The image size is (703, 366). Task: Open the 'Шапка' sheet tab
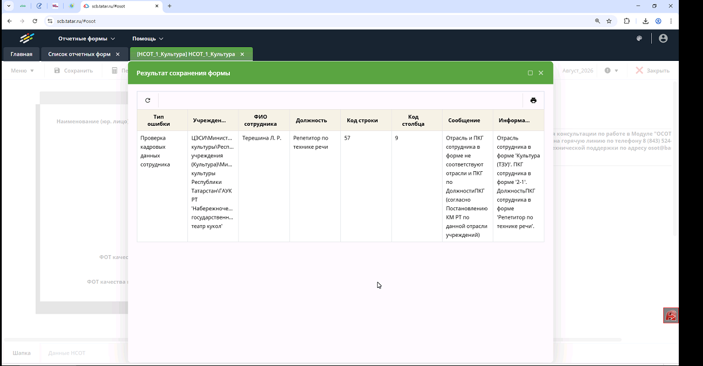click(22, 353)
